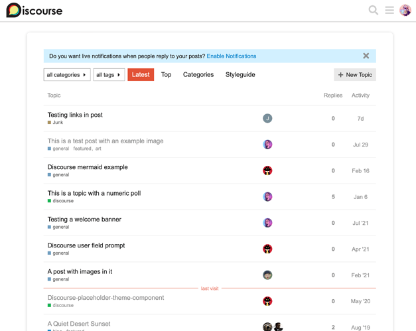Open the Styleguide tab
Image resolution: width=416 pixels, height=331 pixels.
pyautogui.click(x=240, y=75)
